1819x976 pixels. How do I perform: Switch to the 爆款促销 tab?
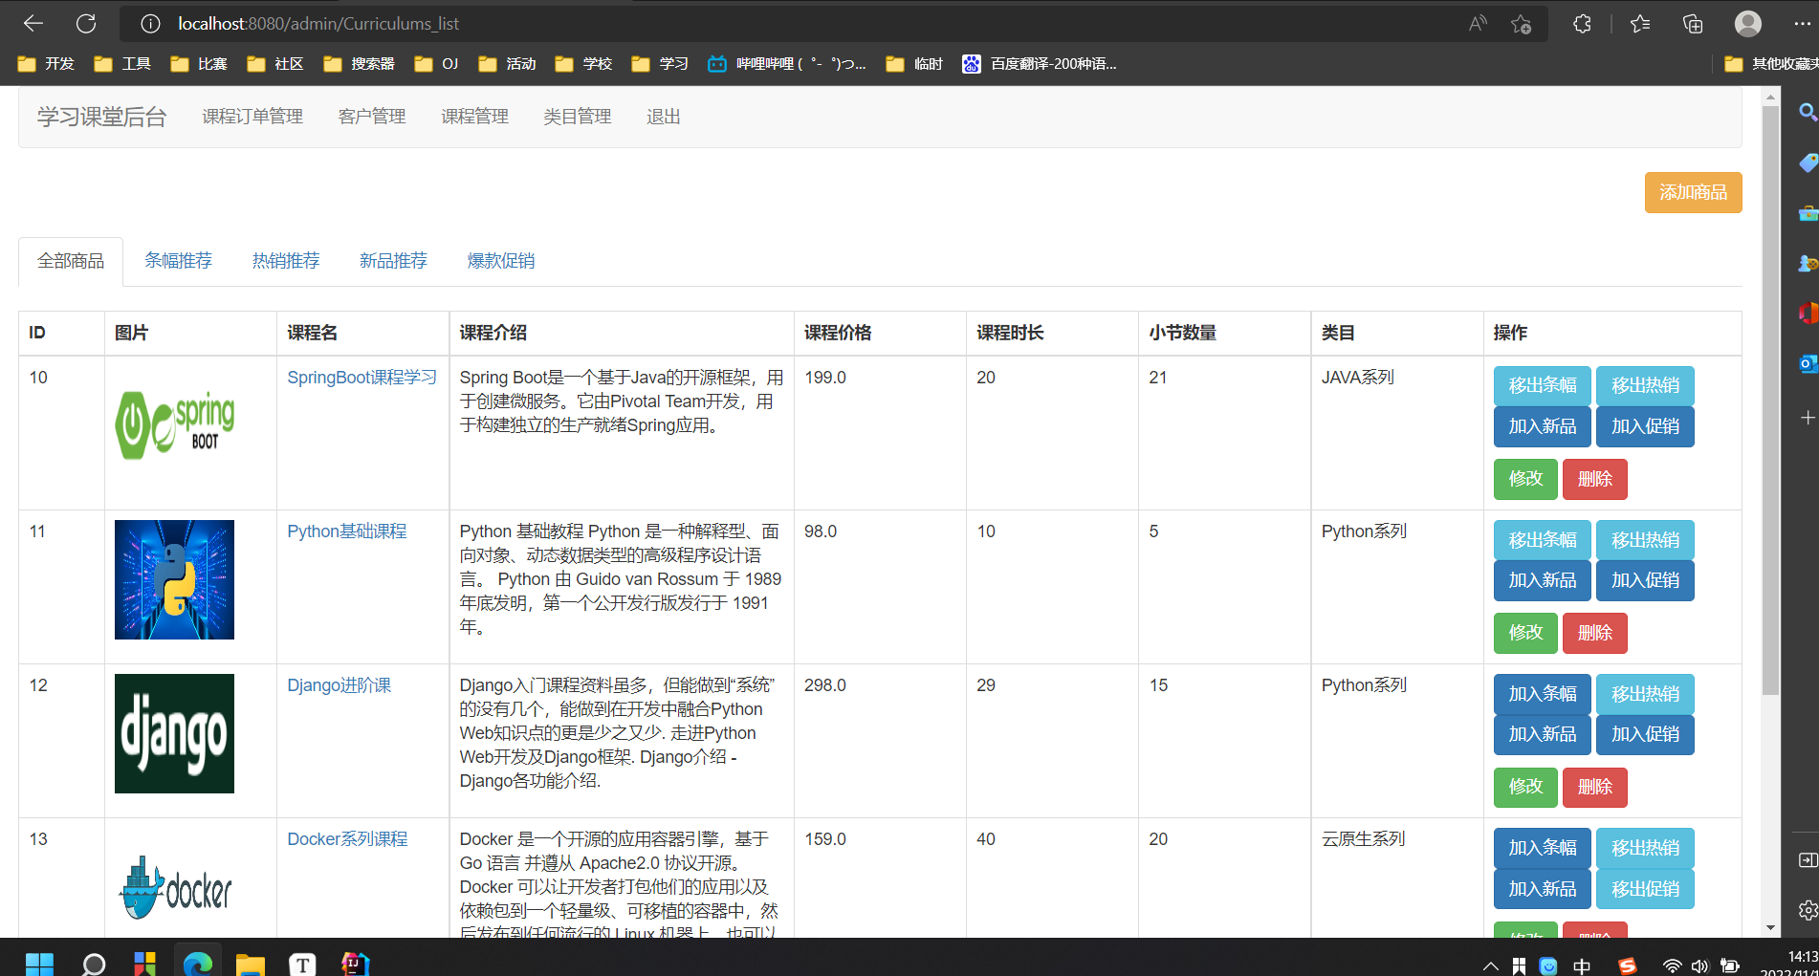(500, 261)
